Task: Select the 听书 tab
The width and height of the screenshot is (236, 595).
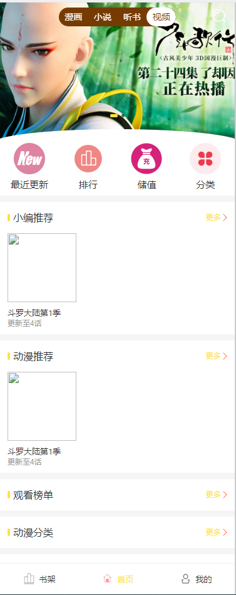Action: pyautogui.click(x=132, y=17)
